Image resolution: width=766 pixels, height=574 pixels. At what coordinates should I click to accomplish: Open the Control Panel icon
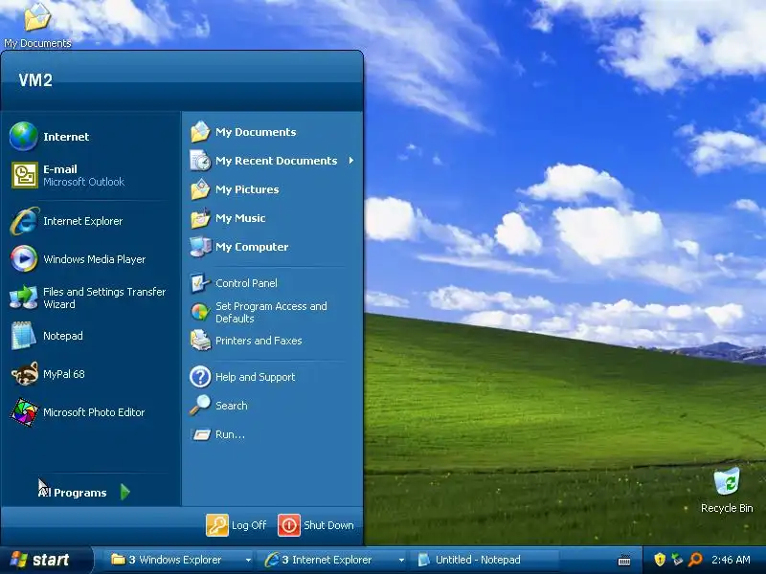(x=200, y=283)
